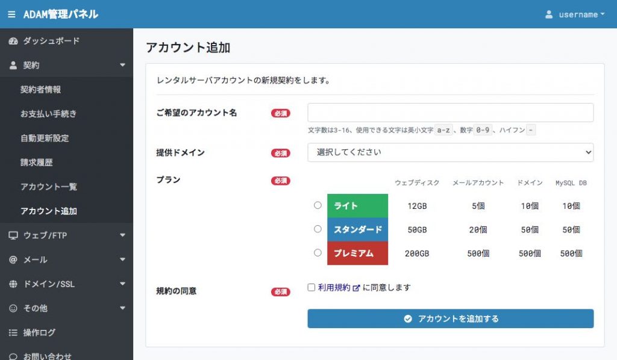Click the green ライト plan label

(357, 205)
